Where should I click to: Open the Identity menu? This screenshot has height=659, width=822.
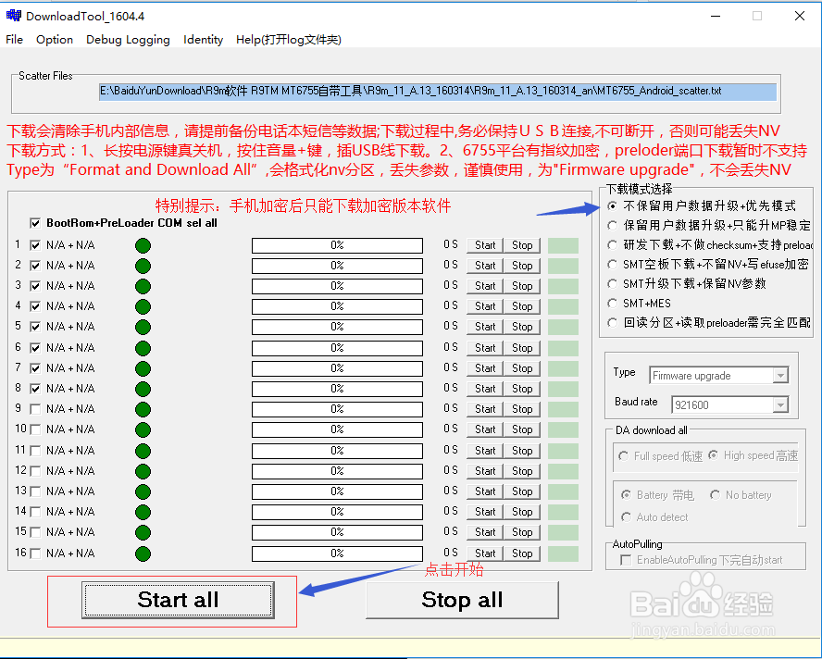[203, 40]
